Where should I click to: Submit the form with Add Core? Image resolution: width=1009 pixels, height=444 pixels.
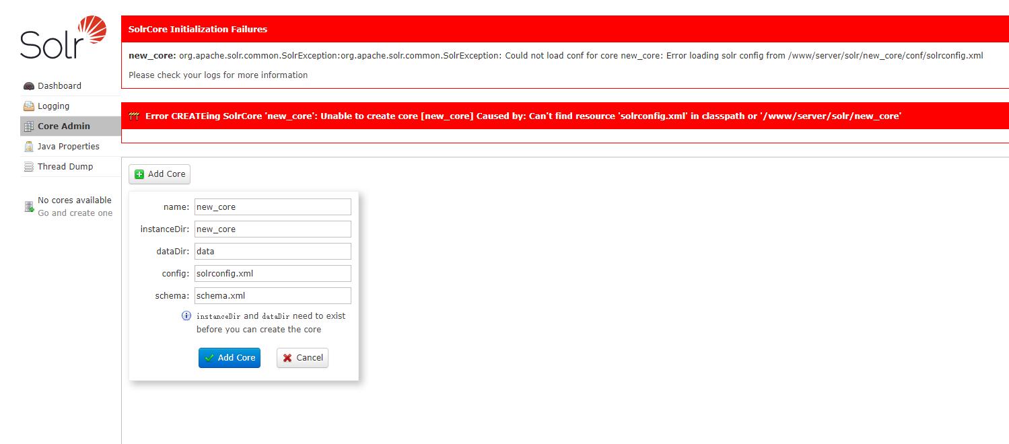pos(230,358)
